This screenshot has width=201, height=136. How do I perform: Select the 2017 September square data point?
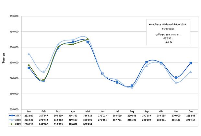147,62
